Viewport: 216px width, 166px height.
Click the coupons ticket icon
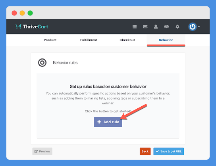145,26
